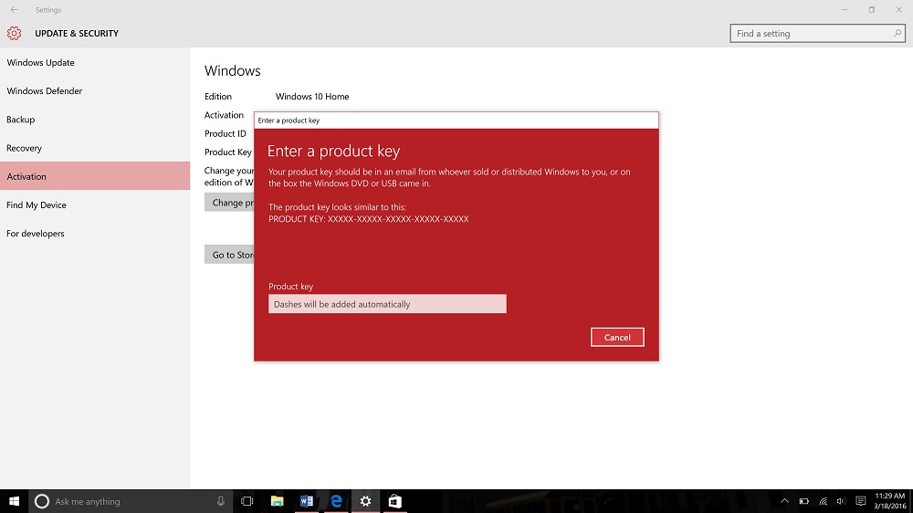The image size is (913, 513).
Task: Click the Product key input field
Action: (x=387, y=304)
